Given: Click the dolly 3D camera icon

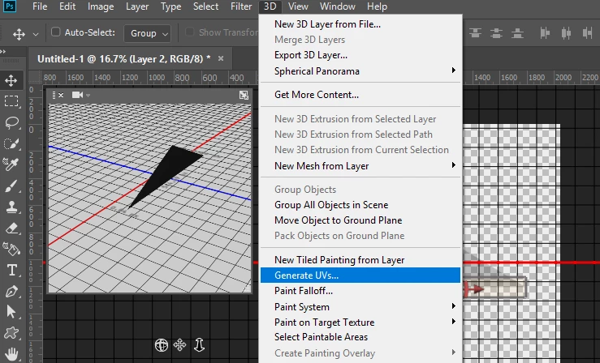Looking at the screenshot, I should tap(199, 345).
